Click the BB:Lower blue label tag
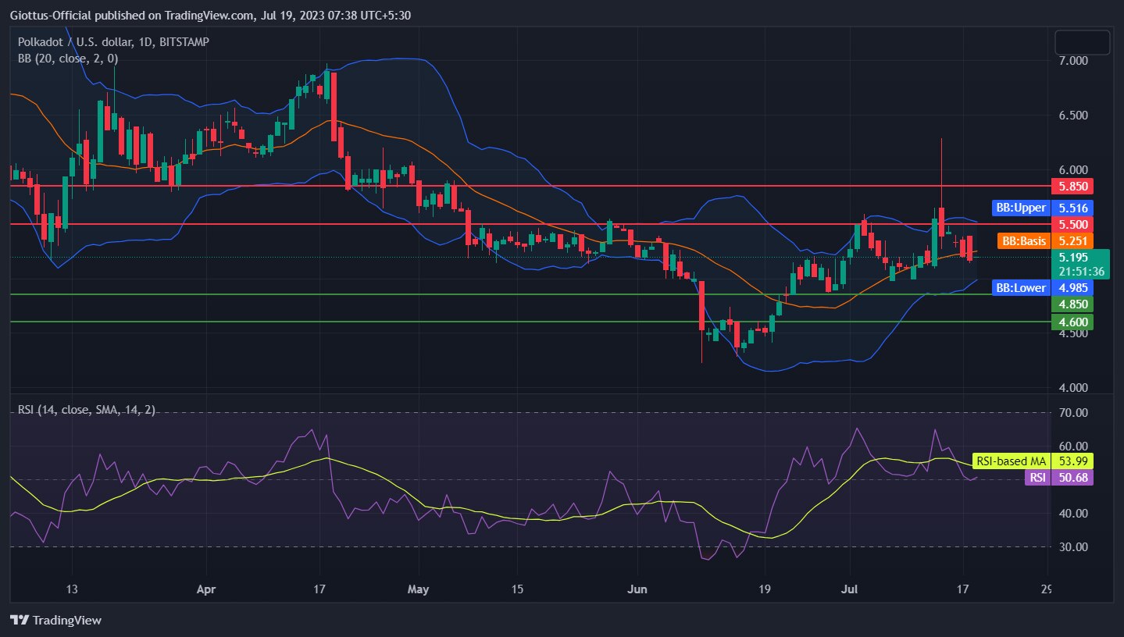1124x637 pixels. pos(1020,288)
